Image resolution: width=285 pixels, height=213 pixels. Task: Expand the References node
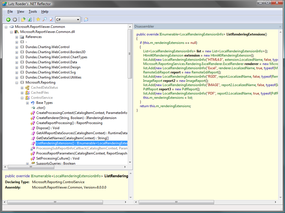click(x=17, y=37)
